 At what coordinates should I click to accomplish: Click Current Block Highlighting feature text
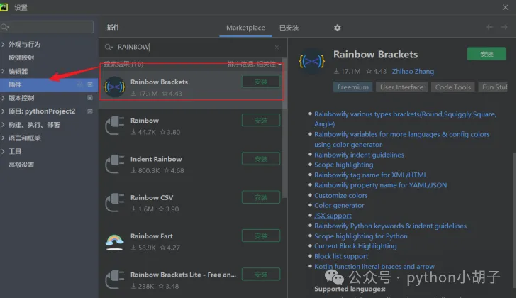tap(355, 246)
